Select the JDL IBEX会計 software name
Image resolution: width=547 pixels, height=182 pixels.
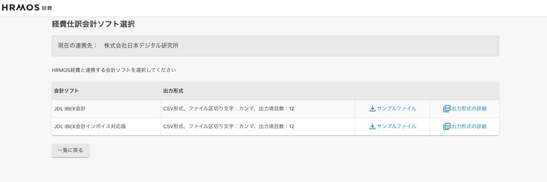[70, 109]
